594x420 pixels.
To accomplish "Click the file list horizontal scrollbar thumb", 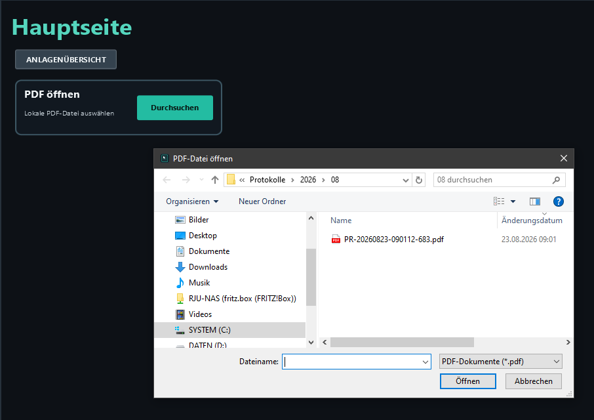I will [402, 343].
